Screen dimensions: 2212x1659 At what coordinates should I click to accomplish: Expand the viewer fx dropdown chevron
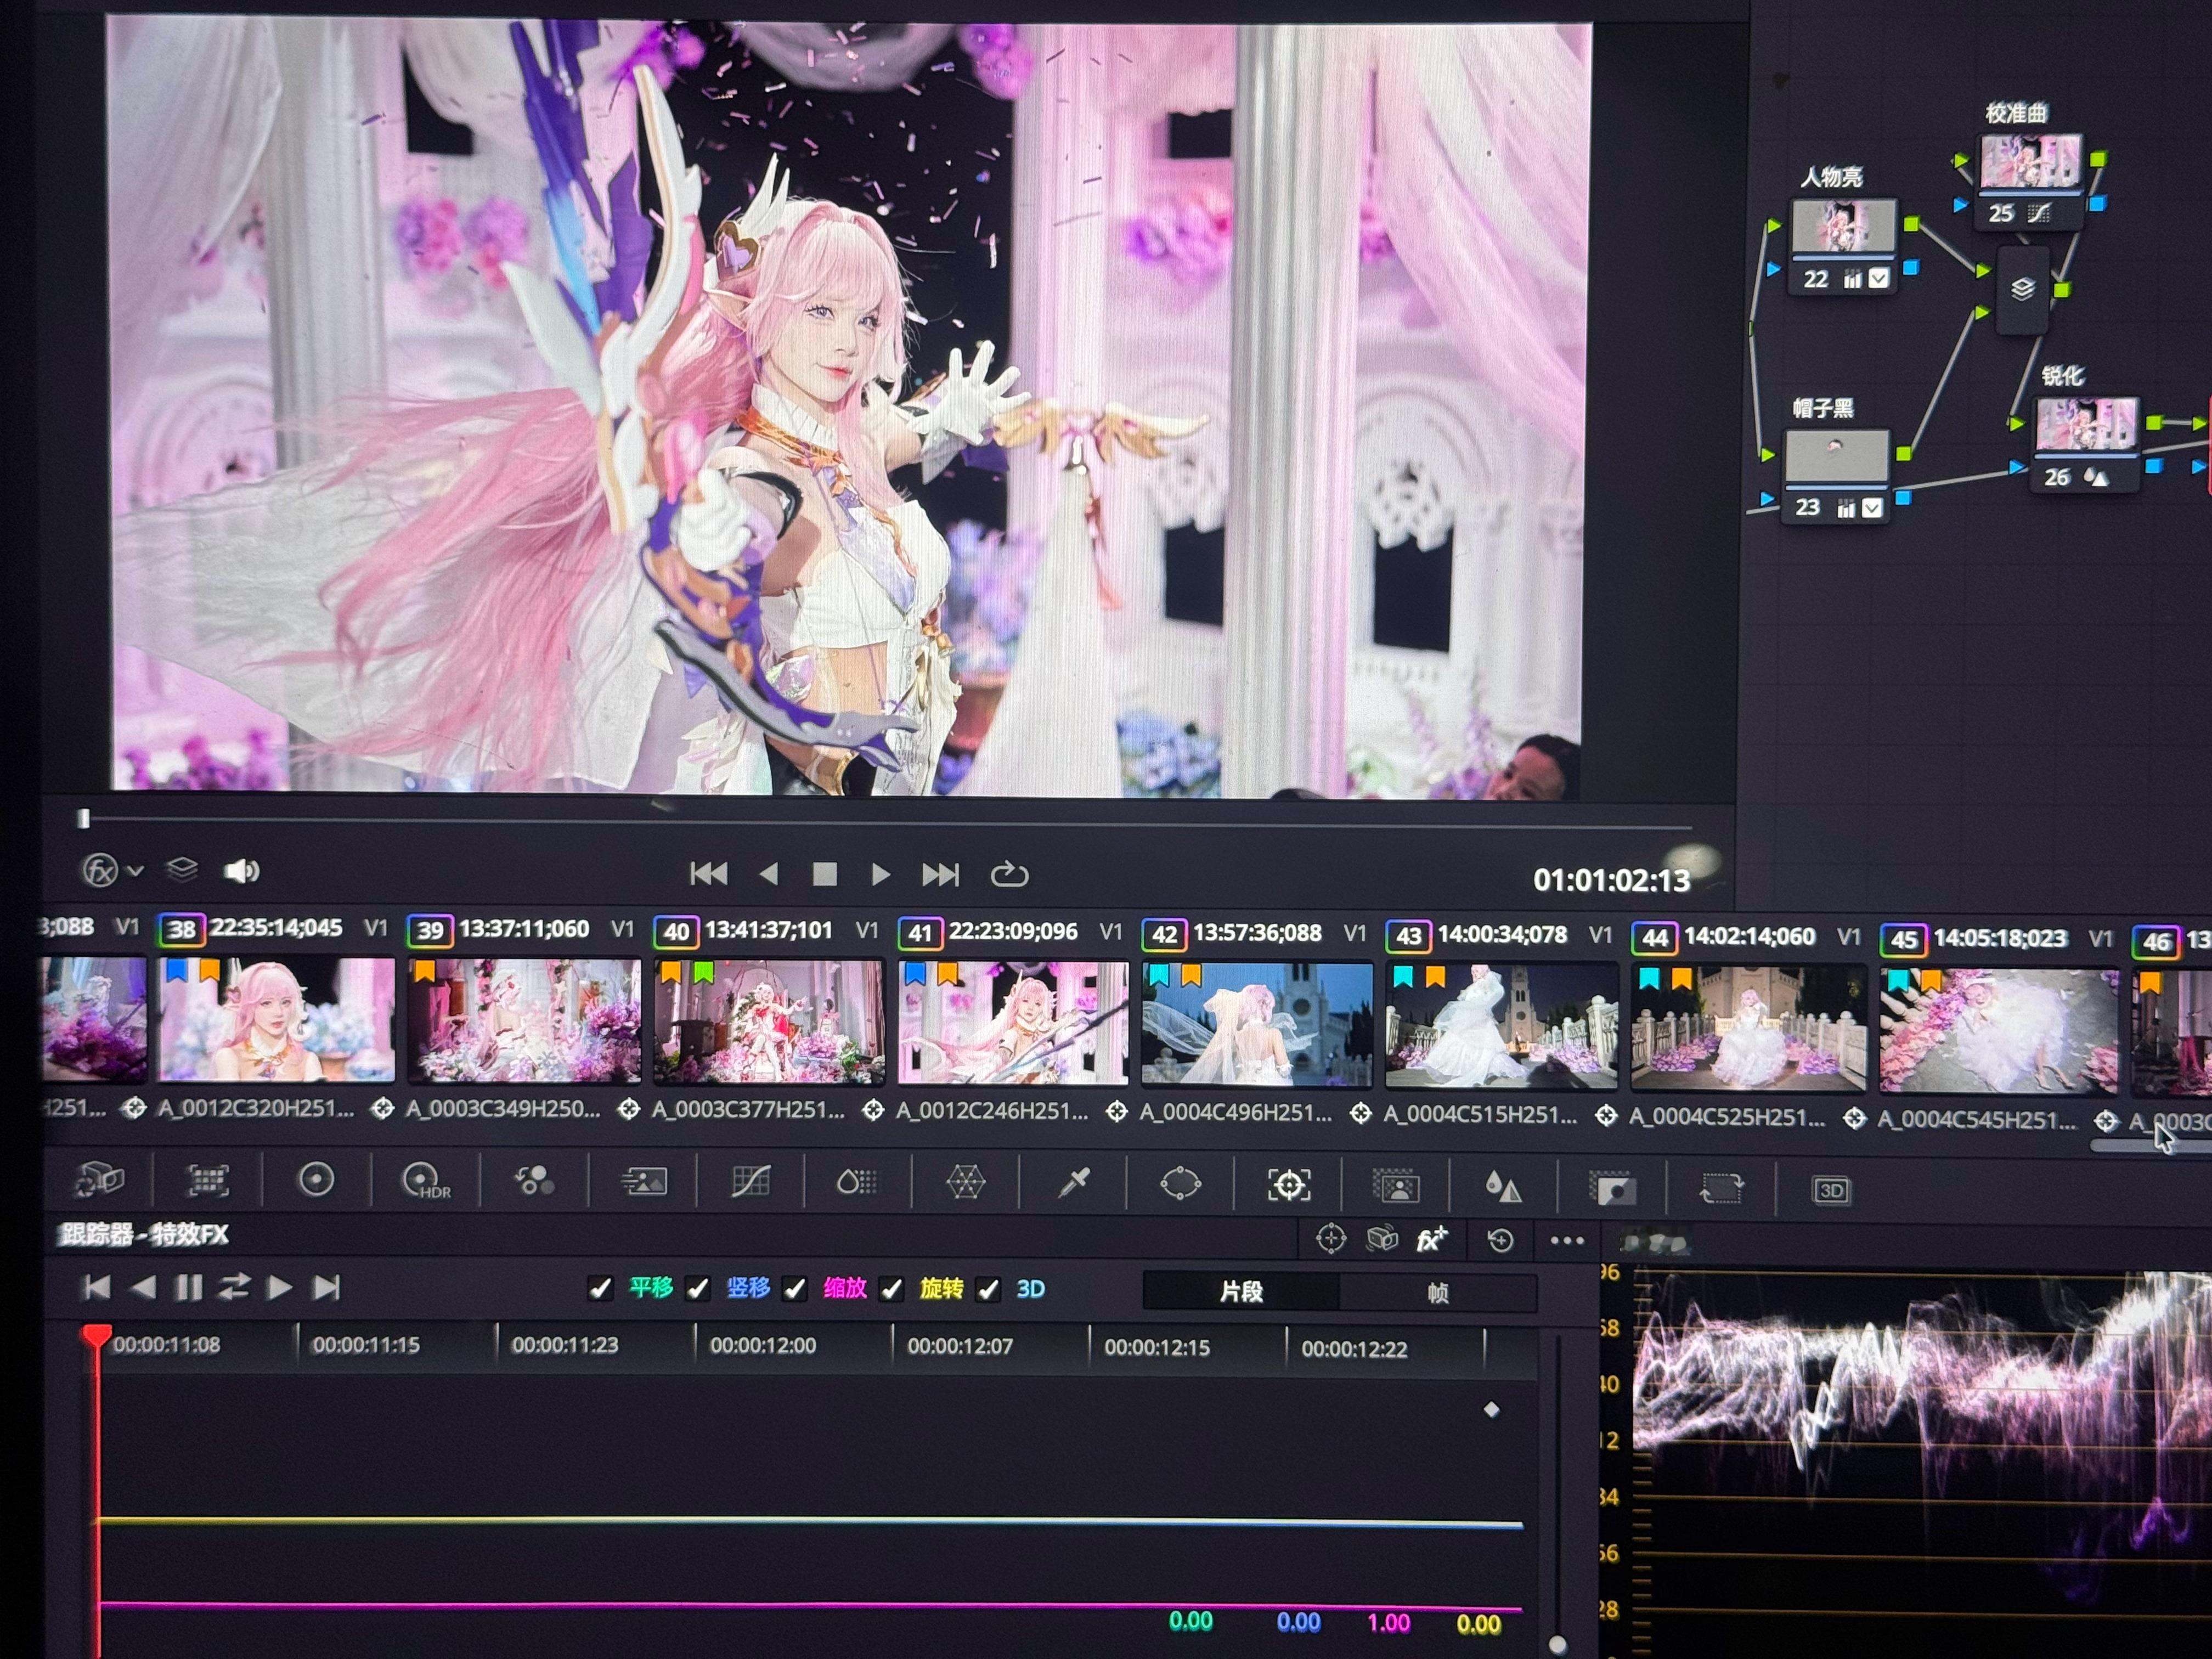(136, 871)
